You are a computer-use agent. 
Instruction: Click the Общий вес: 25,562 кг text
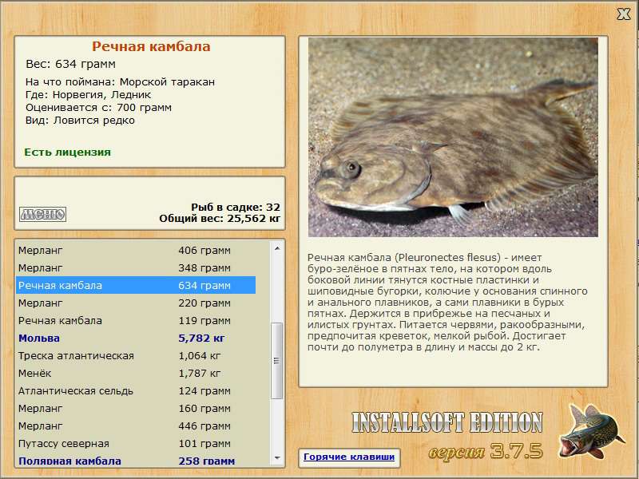220,218
